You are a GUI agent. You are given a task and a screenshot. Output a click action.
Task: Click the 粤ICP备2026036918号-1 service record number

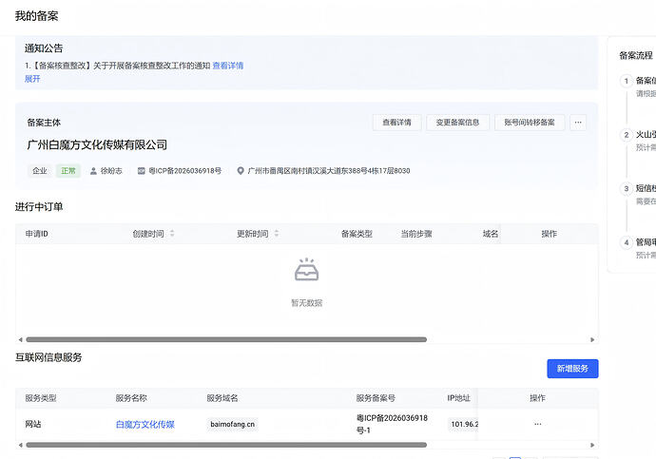coord(392,424)
